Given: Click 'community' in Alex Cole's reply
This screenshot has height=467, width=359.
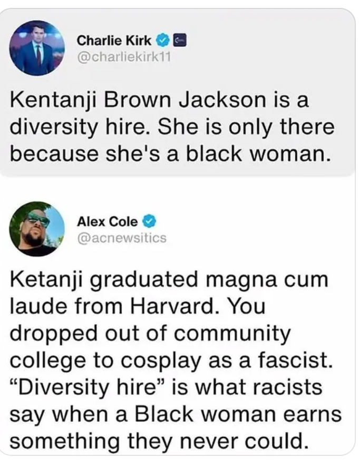Looking at the screenshot, I should (232, 334).
